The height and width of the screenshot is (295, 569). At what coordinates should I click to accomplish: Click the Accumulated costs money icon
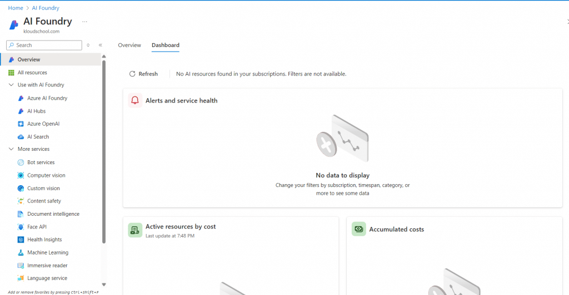tap(358, 229)
